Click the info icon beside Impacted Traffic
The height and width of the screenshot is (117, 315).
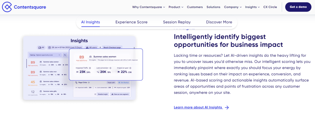pyautogui.click(x=90, y=68)
